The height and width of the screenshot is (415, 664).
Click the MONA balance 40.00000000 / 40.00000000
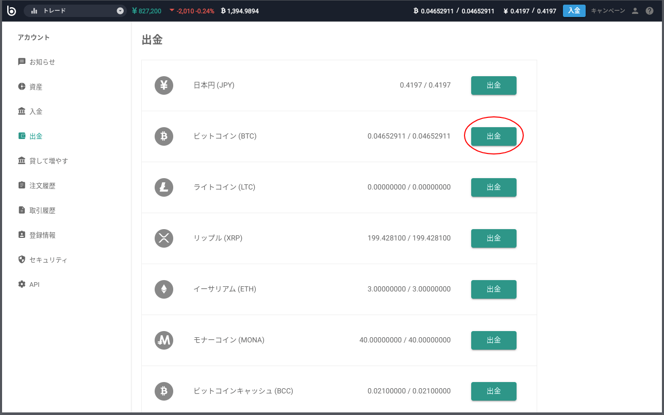[405, 340]
